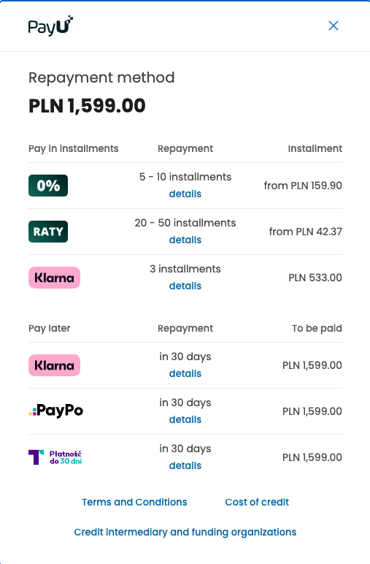370x564 pixels.
Task: Open details for 20 - 50 installments
Action: point(185,240)
